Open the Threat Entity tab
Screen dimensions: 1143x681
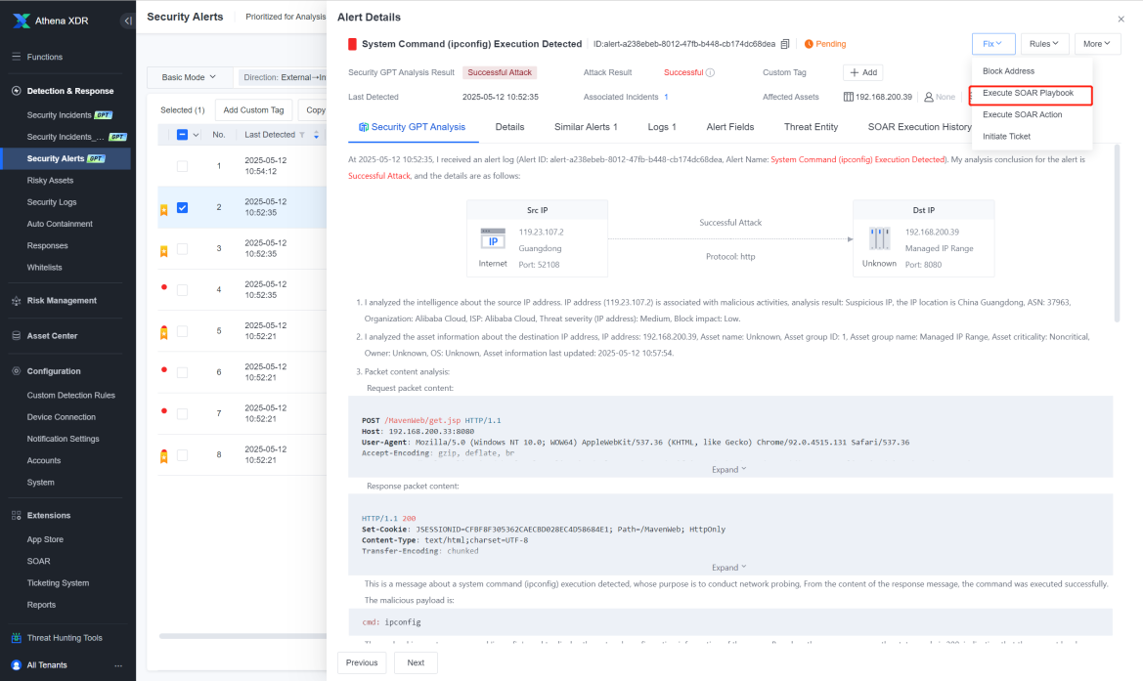pyautogui.click(x=811, y=127)
